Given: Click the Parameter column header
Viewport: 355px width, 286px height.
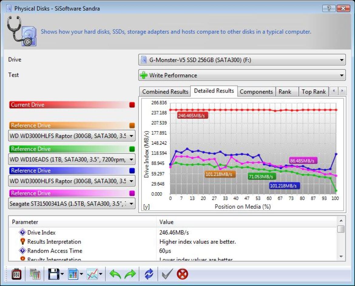Looking at the screenshot, I should click(83, 222).
